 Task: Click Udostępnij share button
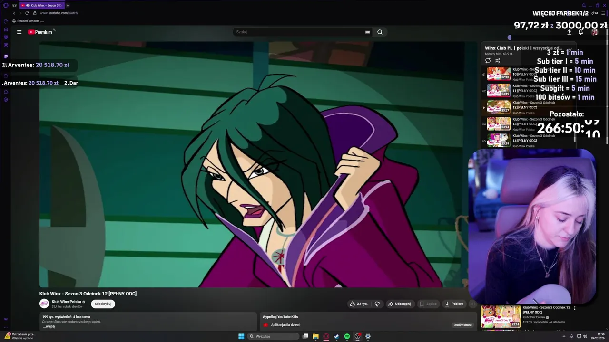tap(400, 304)
